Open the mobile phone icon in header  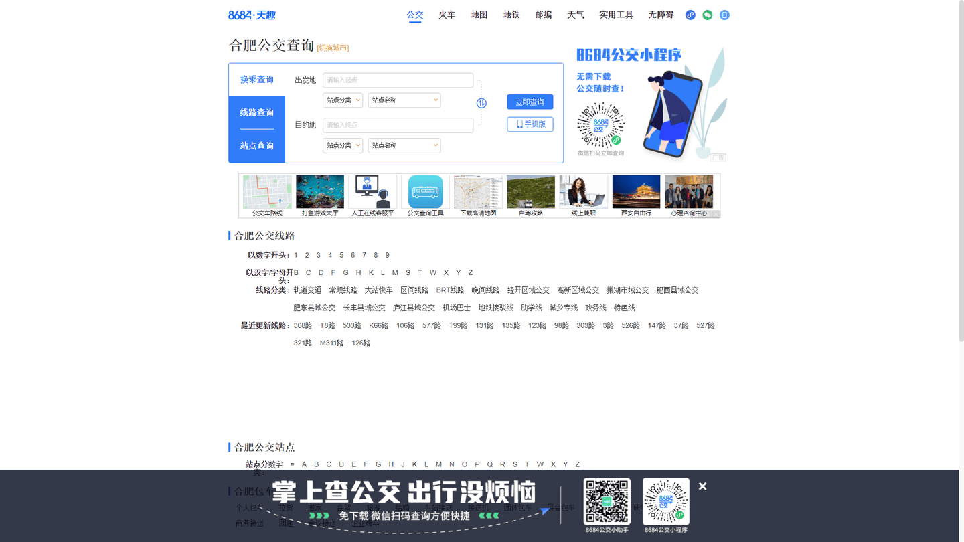(724, 15)
